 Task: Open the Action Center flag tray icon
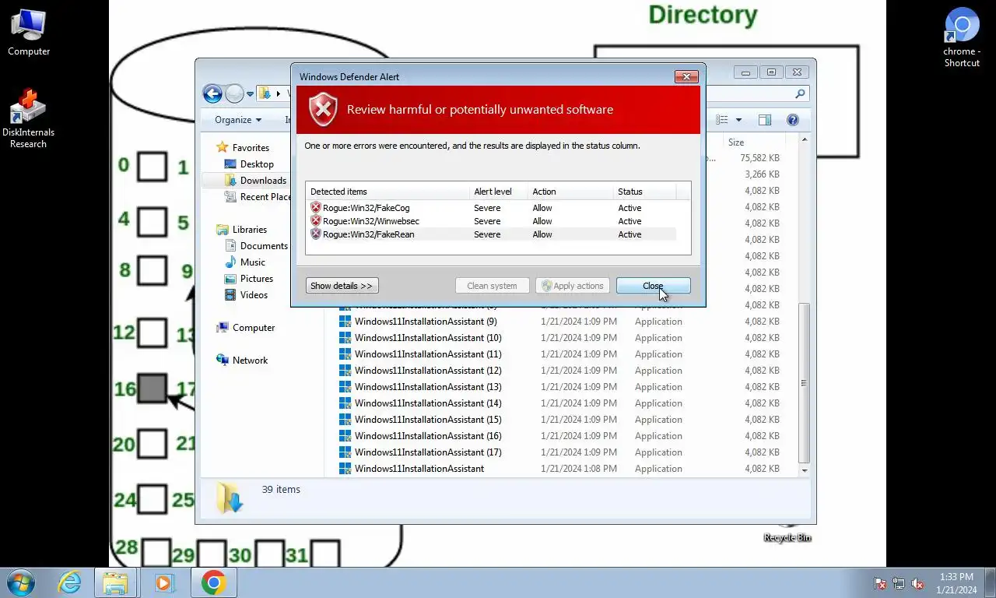880,583
